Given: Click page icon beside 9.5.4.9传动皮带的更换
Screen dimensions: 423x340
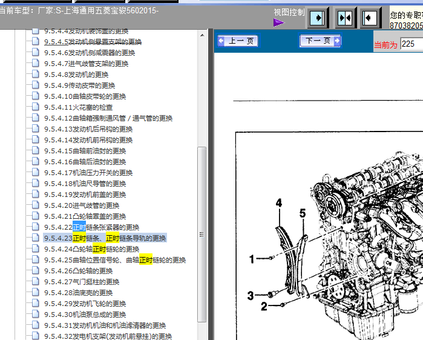Looking at the screenshot, I should tap(36, 85).
